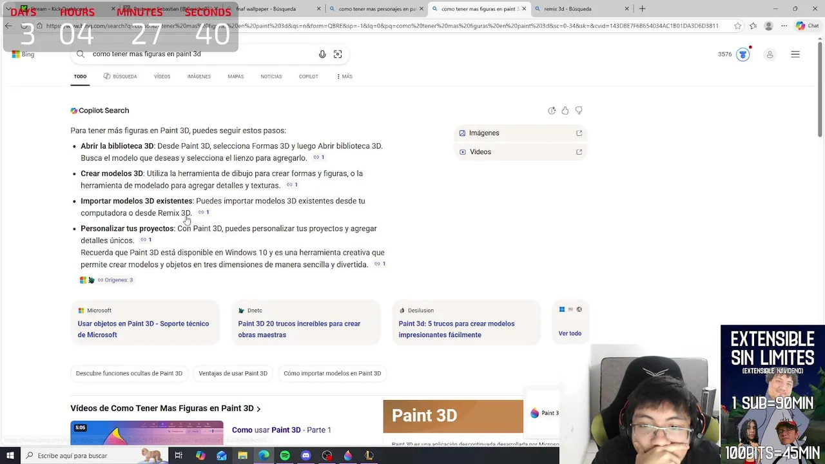This screenshot has height=464, width=825.
Task: Open Paint 3D taskbar icon
Action: (348, 456)
